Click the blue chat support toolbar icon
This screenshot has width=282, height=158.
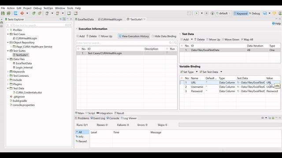point(265,13)
